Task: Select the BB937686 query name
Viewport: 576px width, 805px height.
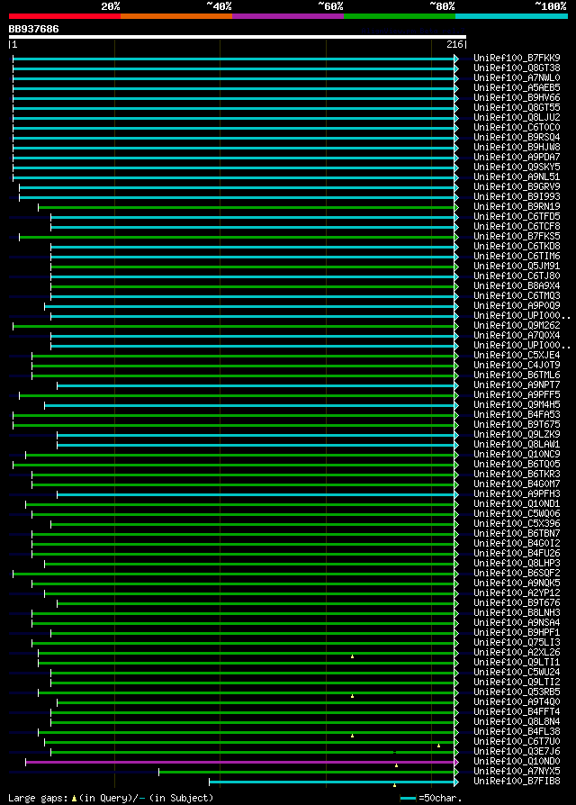Action: pos(34,29)
